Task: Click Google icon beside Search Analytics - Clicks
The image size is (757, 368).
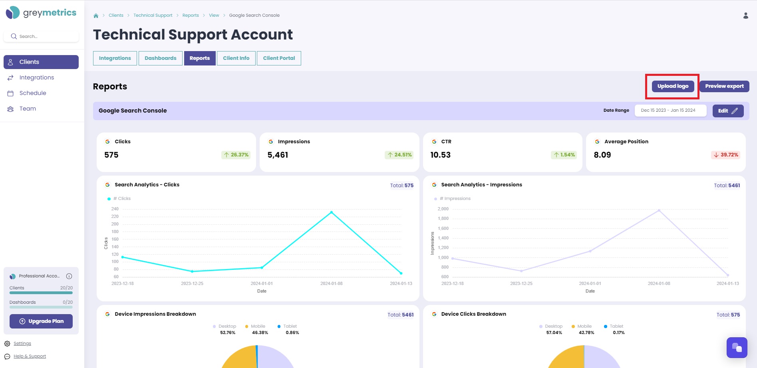Action: [x=107, y=185]
